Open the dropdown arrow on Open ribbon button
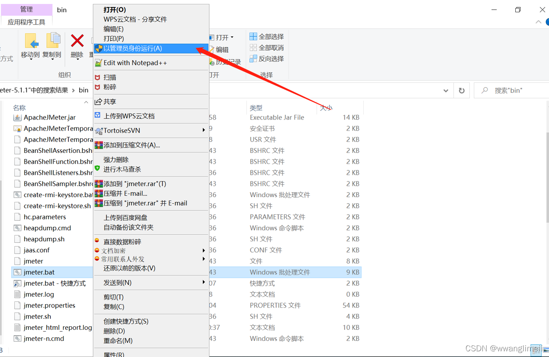Viewport: 549px width, 357px height. coord(232,37)
